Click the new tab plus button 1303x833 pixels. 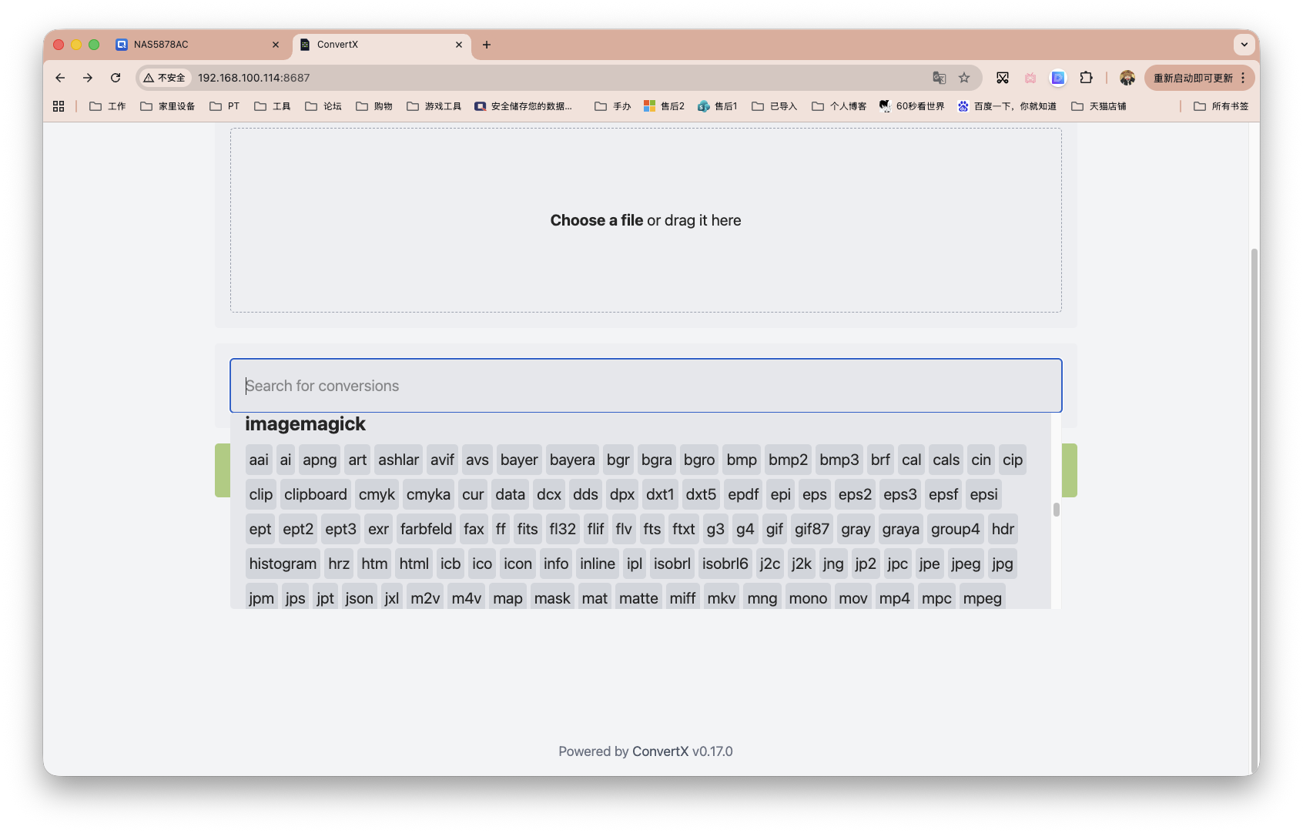coord(487,45)
